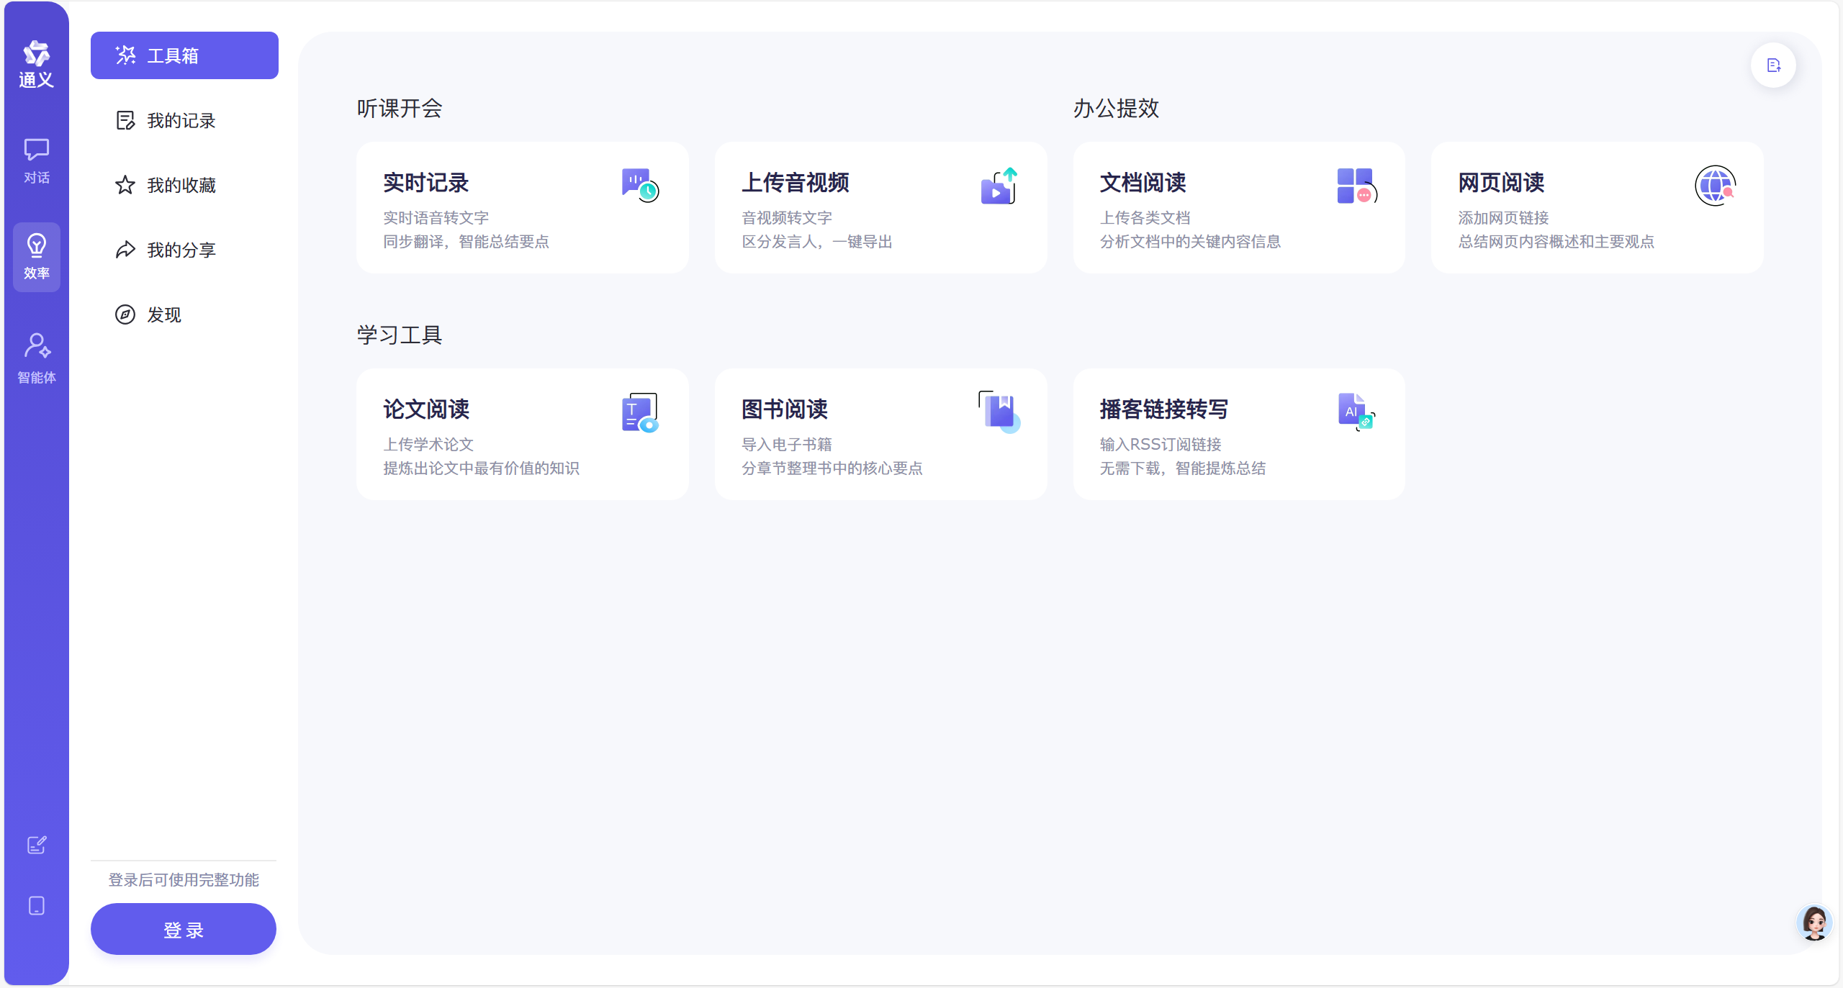Open the 对话 chat section
This screenshot has width=1843, height=988.
pos(36,161)
